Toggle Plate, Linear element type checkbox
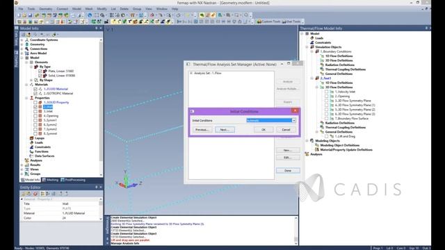The image size is (445, 250). tap(40, 71)
